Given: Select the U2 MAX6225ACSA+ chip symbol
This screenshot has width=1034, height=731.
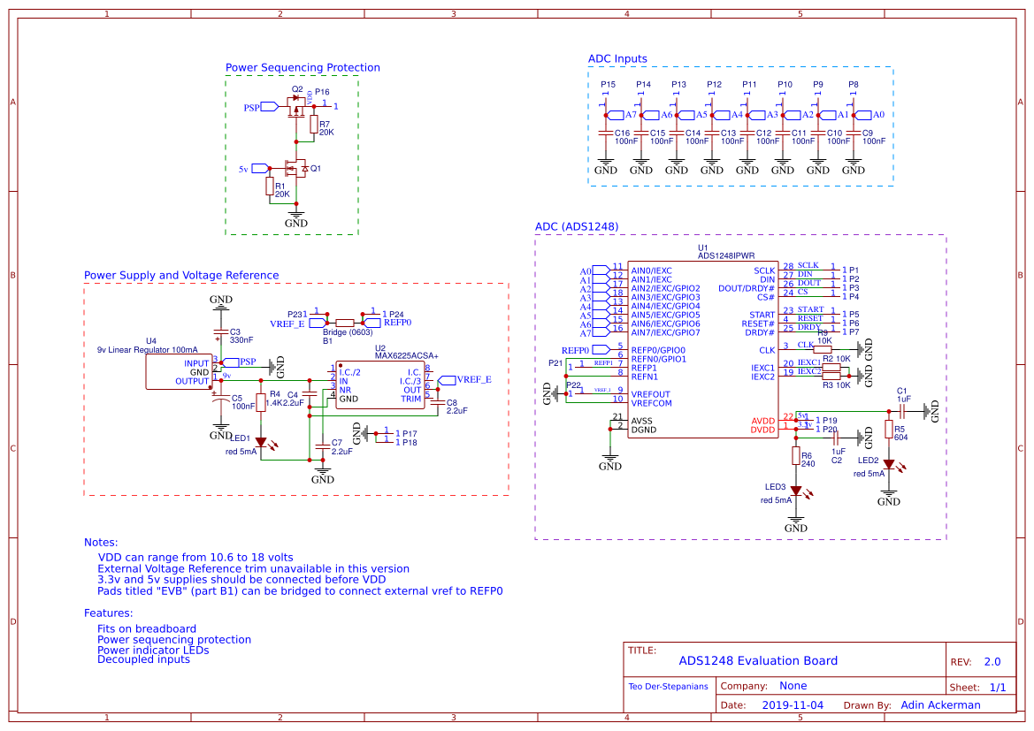Looking at the screenshot, I should pyautogui.click(x=380, y=385).
